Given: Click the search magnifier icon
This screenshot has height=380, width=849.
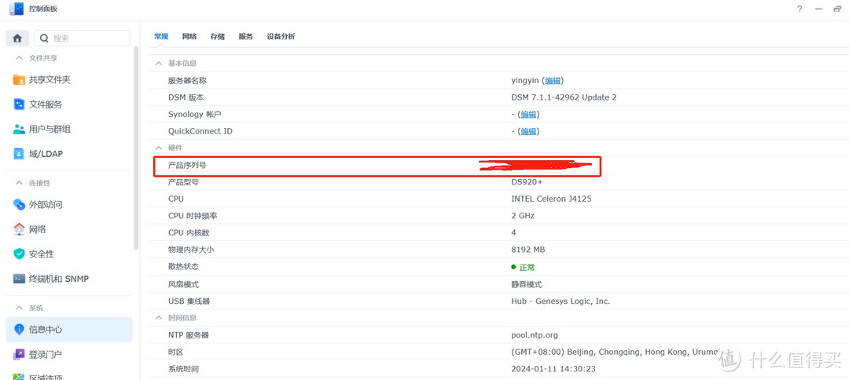Looking at the screenshot, I should click(x=44, y=38).
